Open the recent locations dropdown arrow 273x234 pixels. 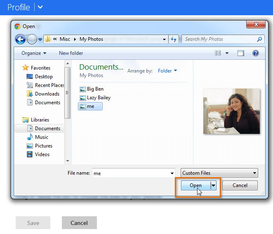(x=40, y=40)
